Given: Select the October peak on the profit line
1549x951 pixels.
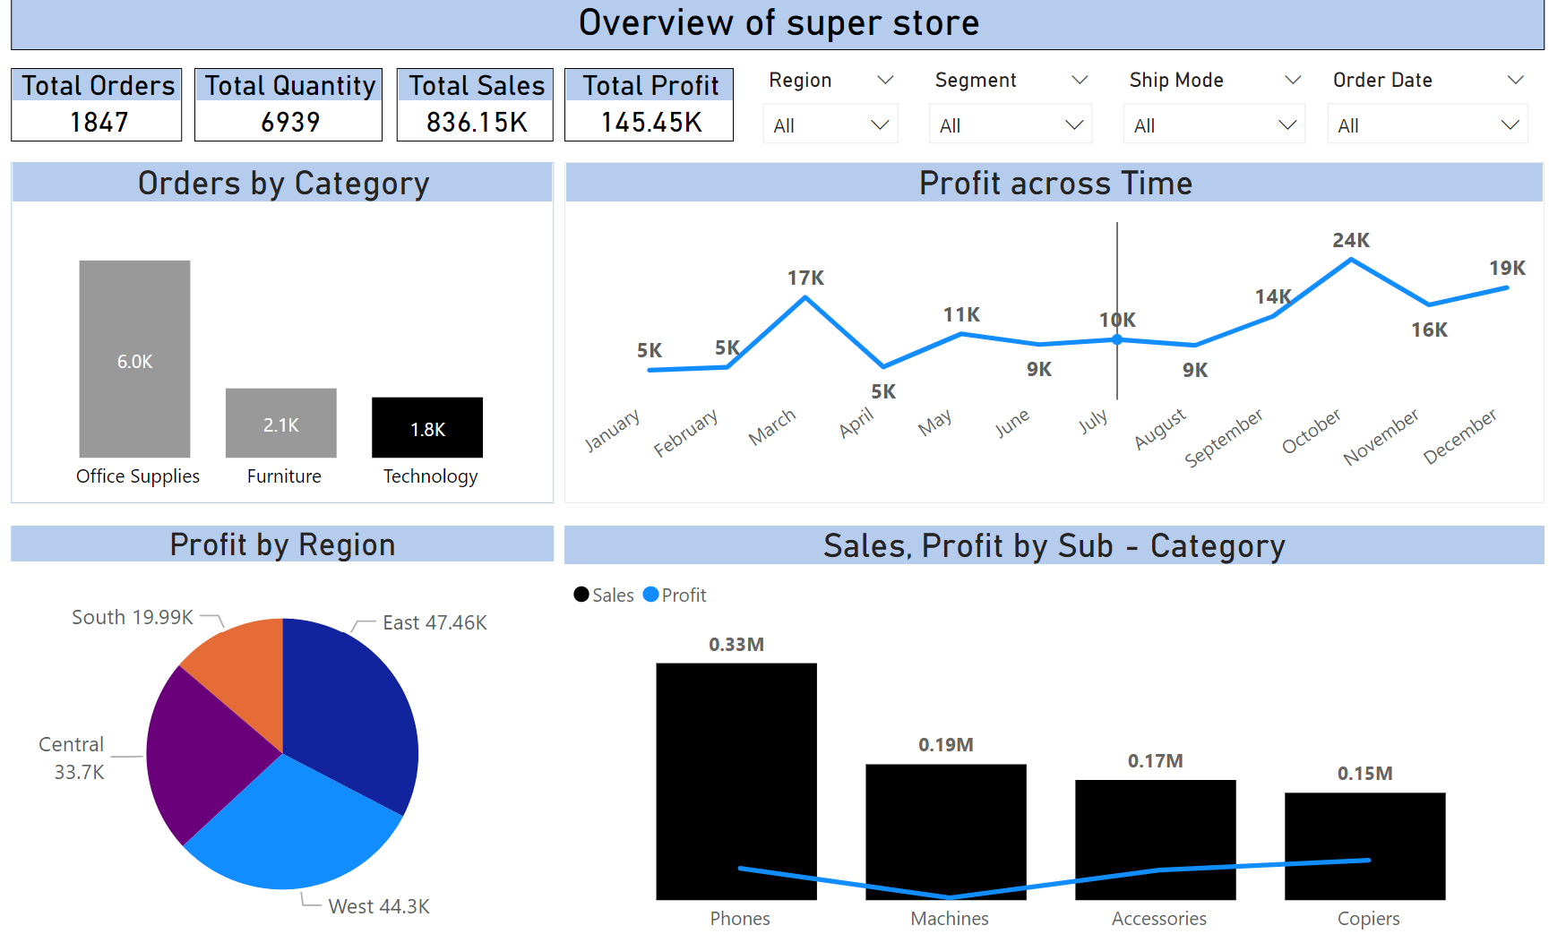Looking at the screenshot, I should pos(1351,261).
